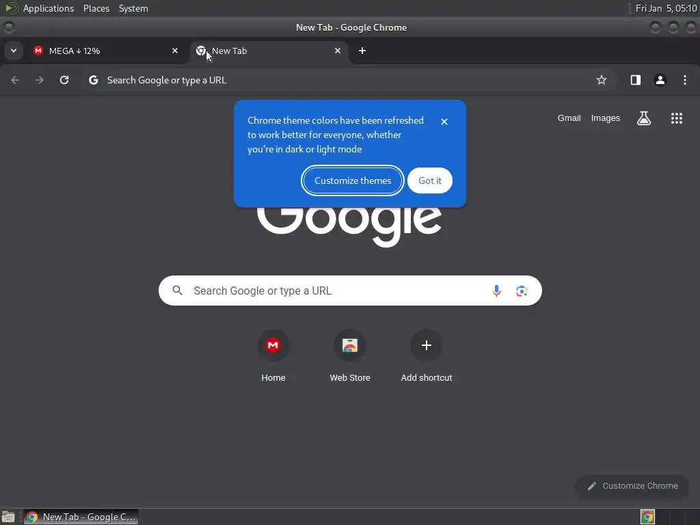Click the Got it button
The image size is (700, 525).
(429, 180)
